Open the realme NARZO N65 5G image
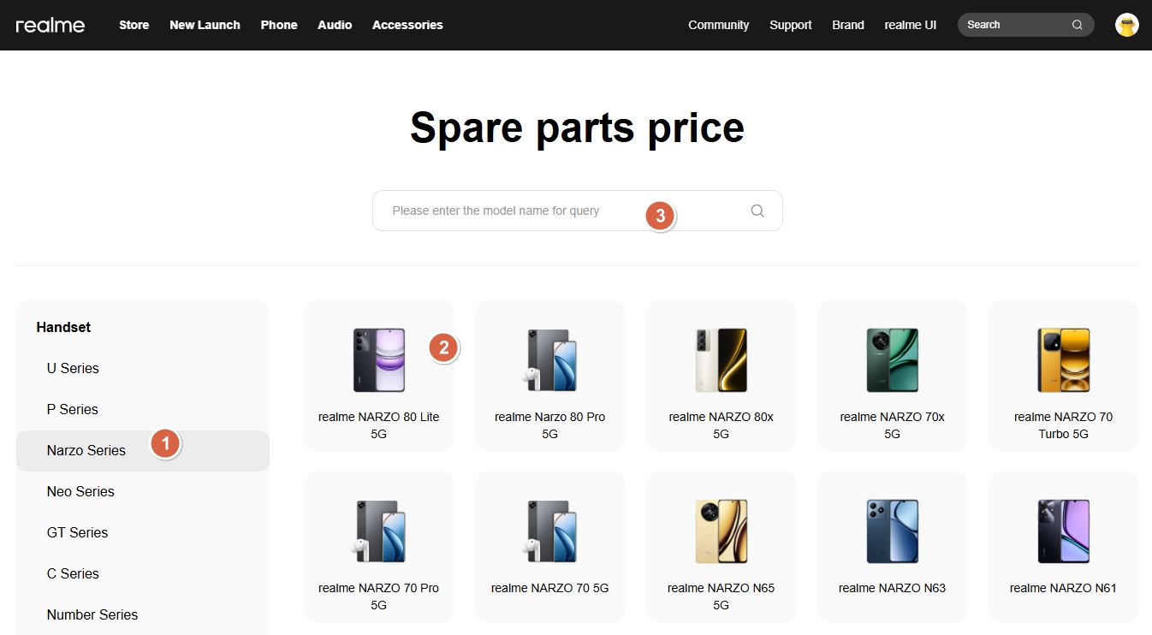This screenshot has width=1152, height=635. [x=721, y=531]
